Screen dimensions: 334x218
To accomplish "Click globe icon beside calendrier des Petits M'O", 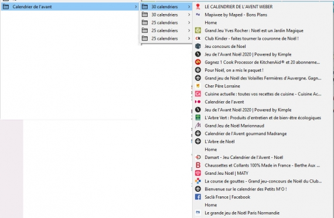I will [x=198, y=189].
